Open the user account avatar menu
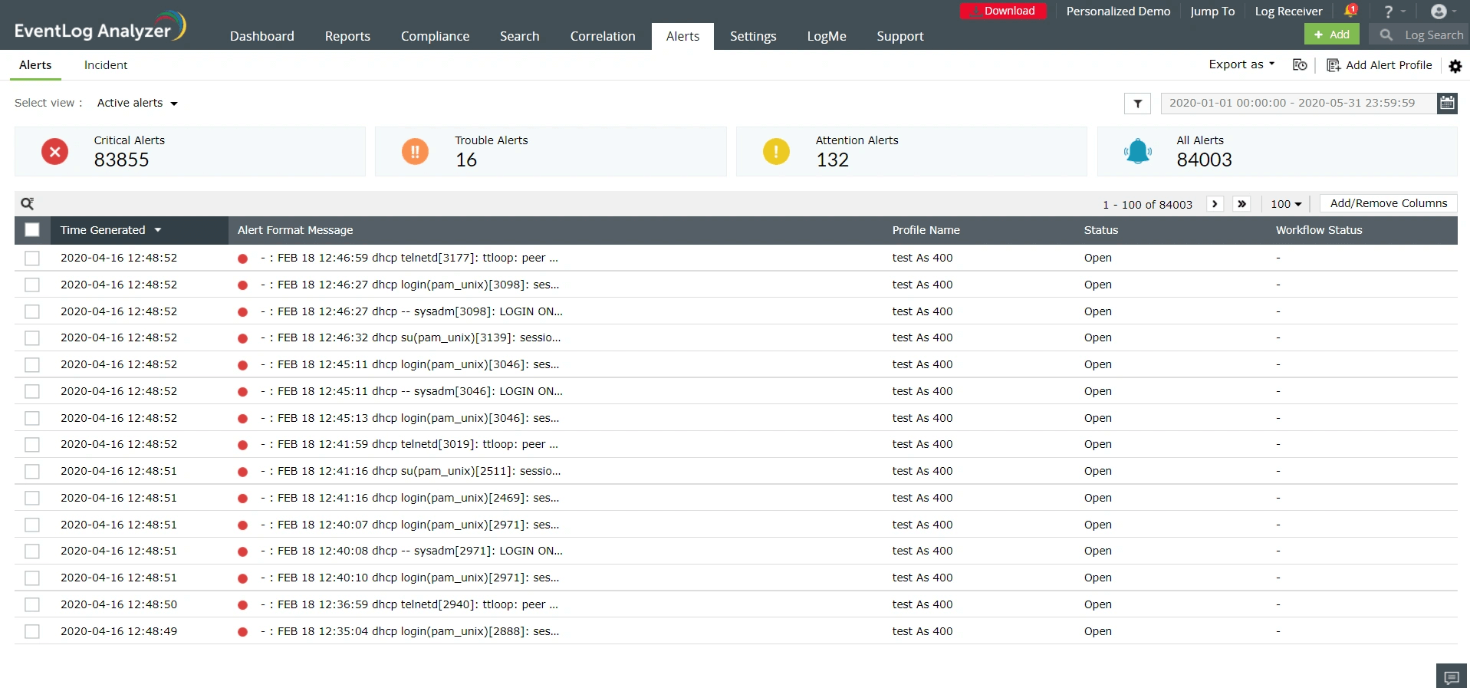This screenshot has width=1470, height=688. [x=1439, y=12]
